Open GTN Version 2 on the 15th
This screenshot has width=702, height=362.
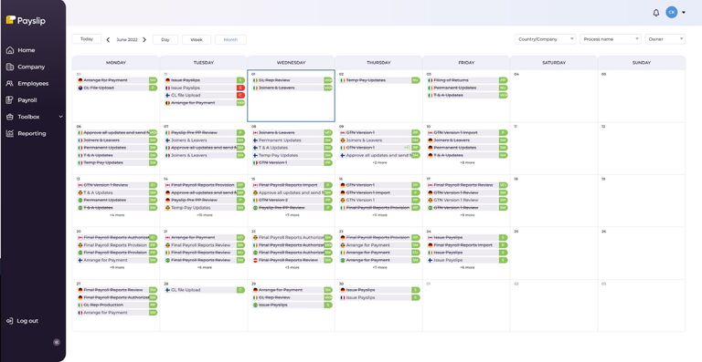pyautogui.click(x=292, y=201)
